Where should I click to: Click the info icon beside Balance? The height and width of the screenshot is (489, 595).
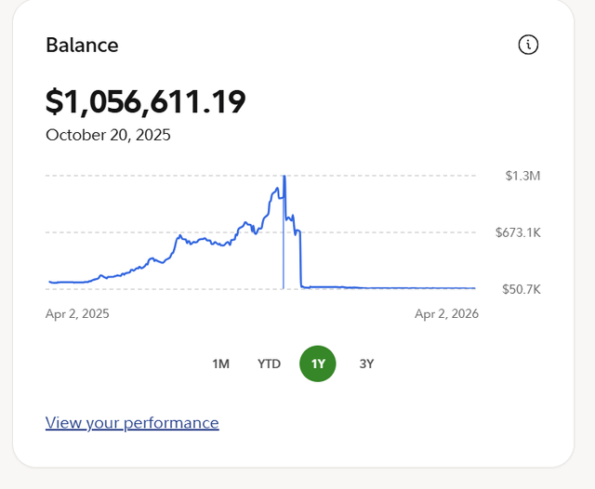point(528,45)
